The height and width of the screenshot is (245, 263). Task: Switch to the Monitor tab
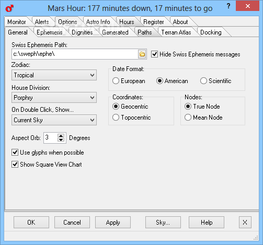click(17, 22)
